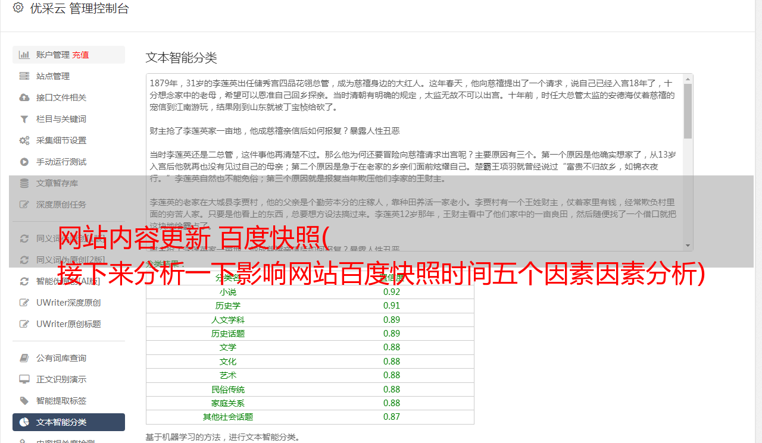Click the edit icon for UWriter原创标题
Image resolution: width=762 pixels, height=443 pixels.
(24, 324)
